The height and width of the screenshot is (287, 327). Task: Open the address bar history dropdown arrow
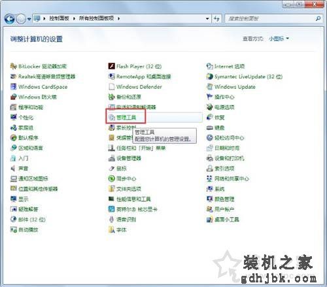[x=207, y=19]
